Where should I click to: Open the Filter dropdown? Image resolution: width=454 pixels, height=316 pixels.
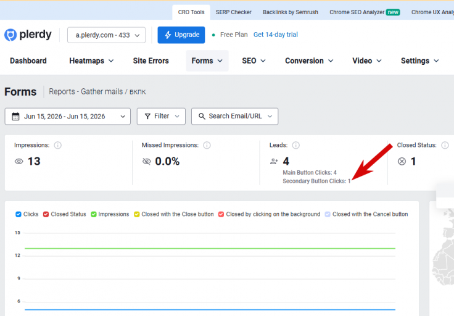pos(161,117)
